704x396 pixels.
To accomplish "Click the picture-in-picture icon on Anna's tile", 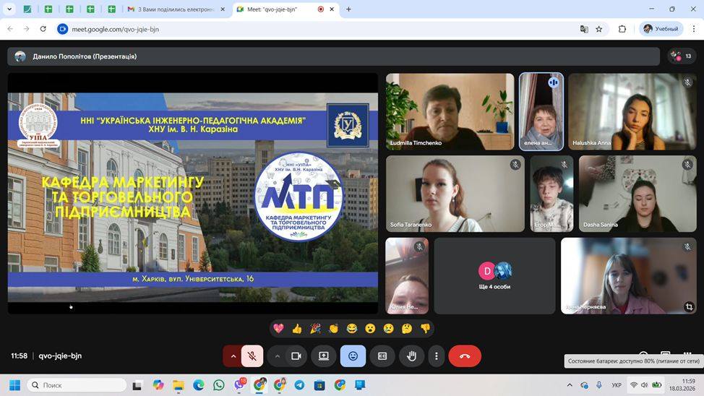I will pos(689,306).
